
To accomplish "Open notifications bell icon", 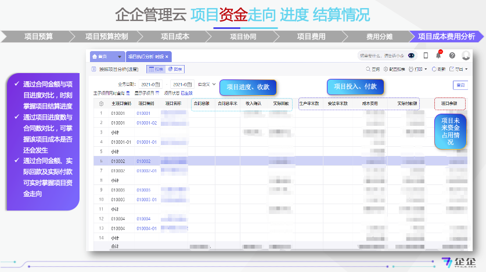I will [438, 55].
